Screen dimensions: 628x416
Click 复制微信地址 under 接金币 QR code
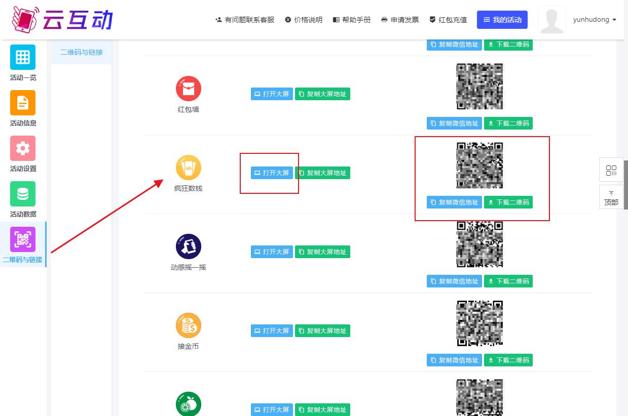[454, 360]
